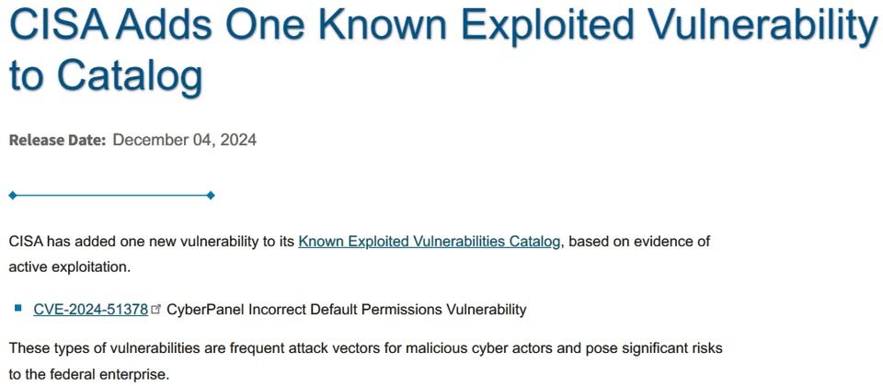Click the 'to Catalog' heading line

point(105,76)
